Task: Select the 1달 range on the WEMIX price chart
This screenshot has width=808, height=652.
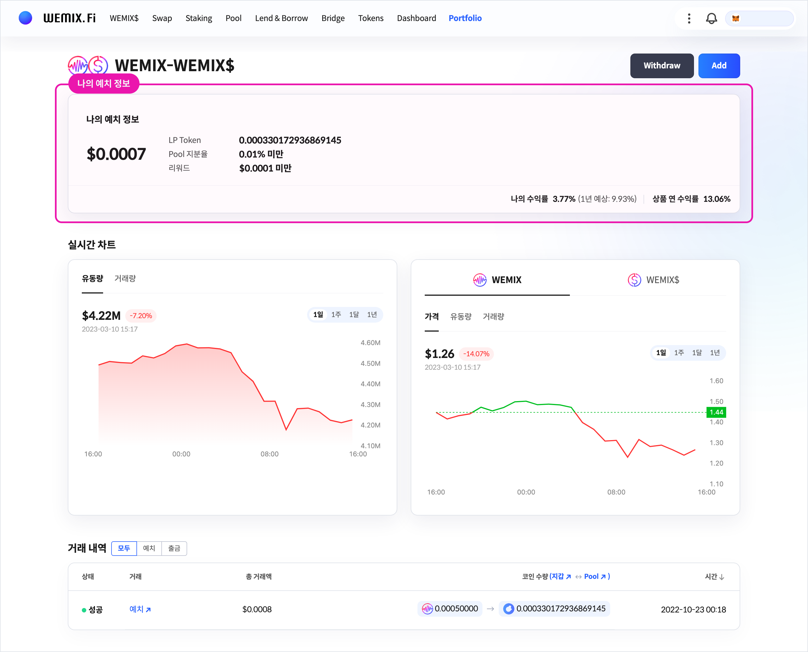Action: (x=697, y=353)
